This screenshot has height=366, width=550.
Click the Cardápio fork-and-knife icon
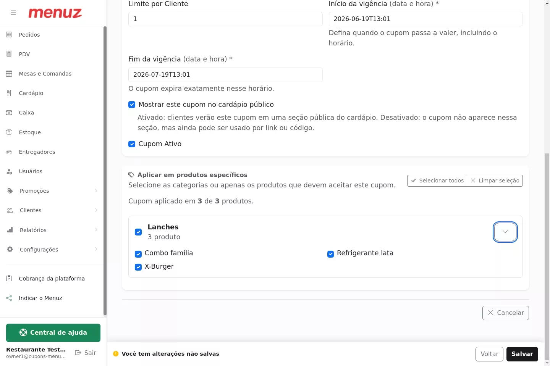(x=9, y=93)
